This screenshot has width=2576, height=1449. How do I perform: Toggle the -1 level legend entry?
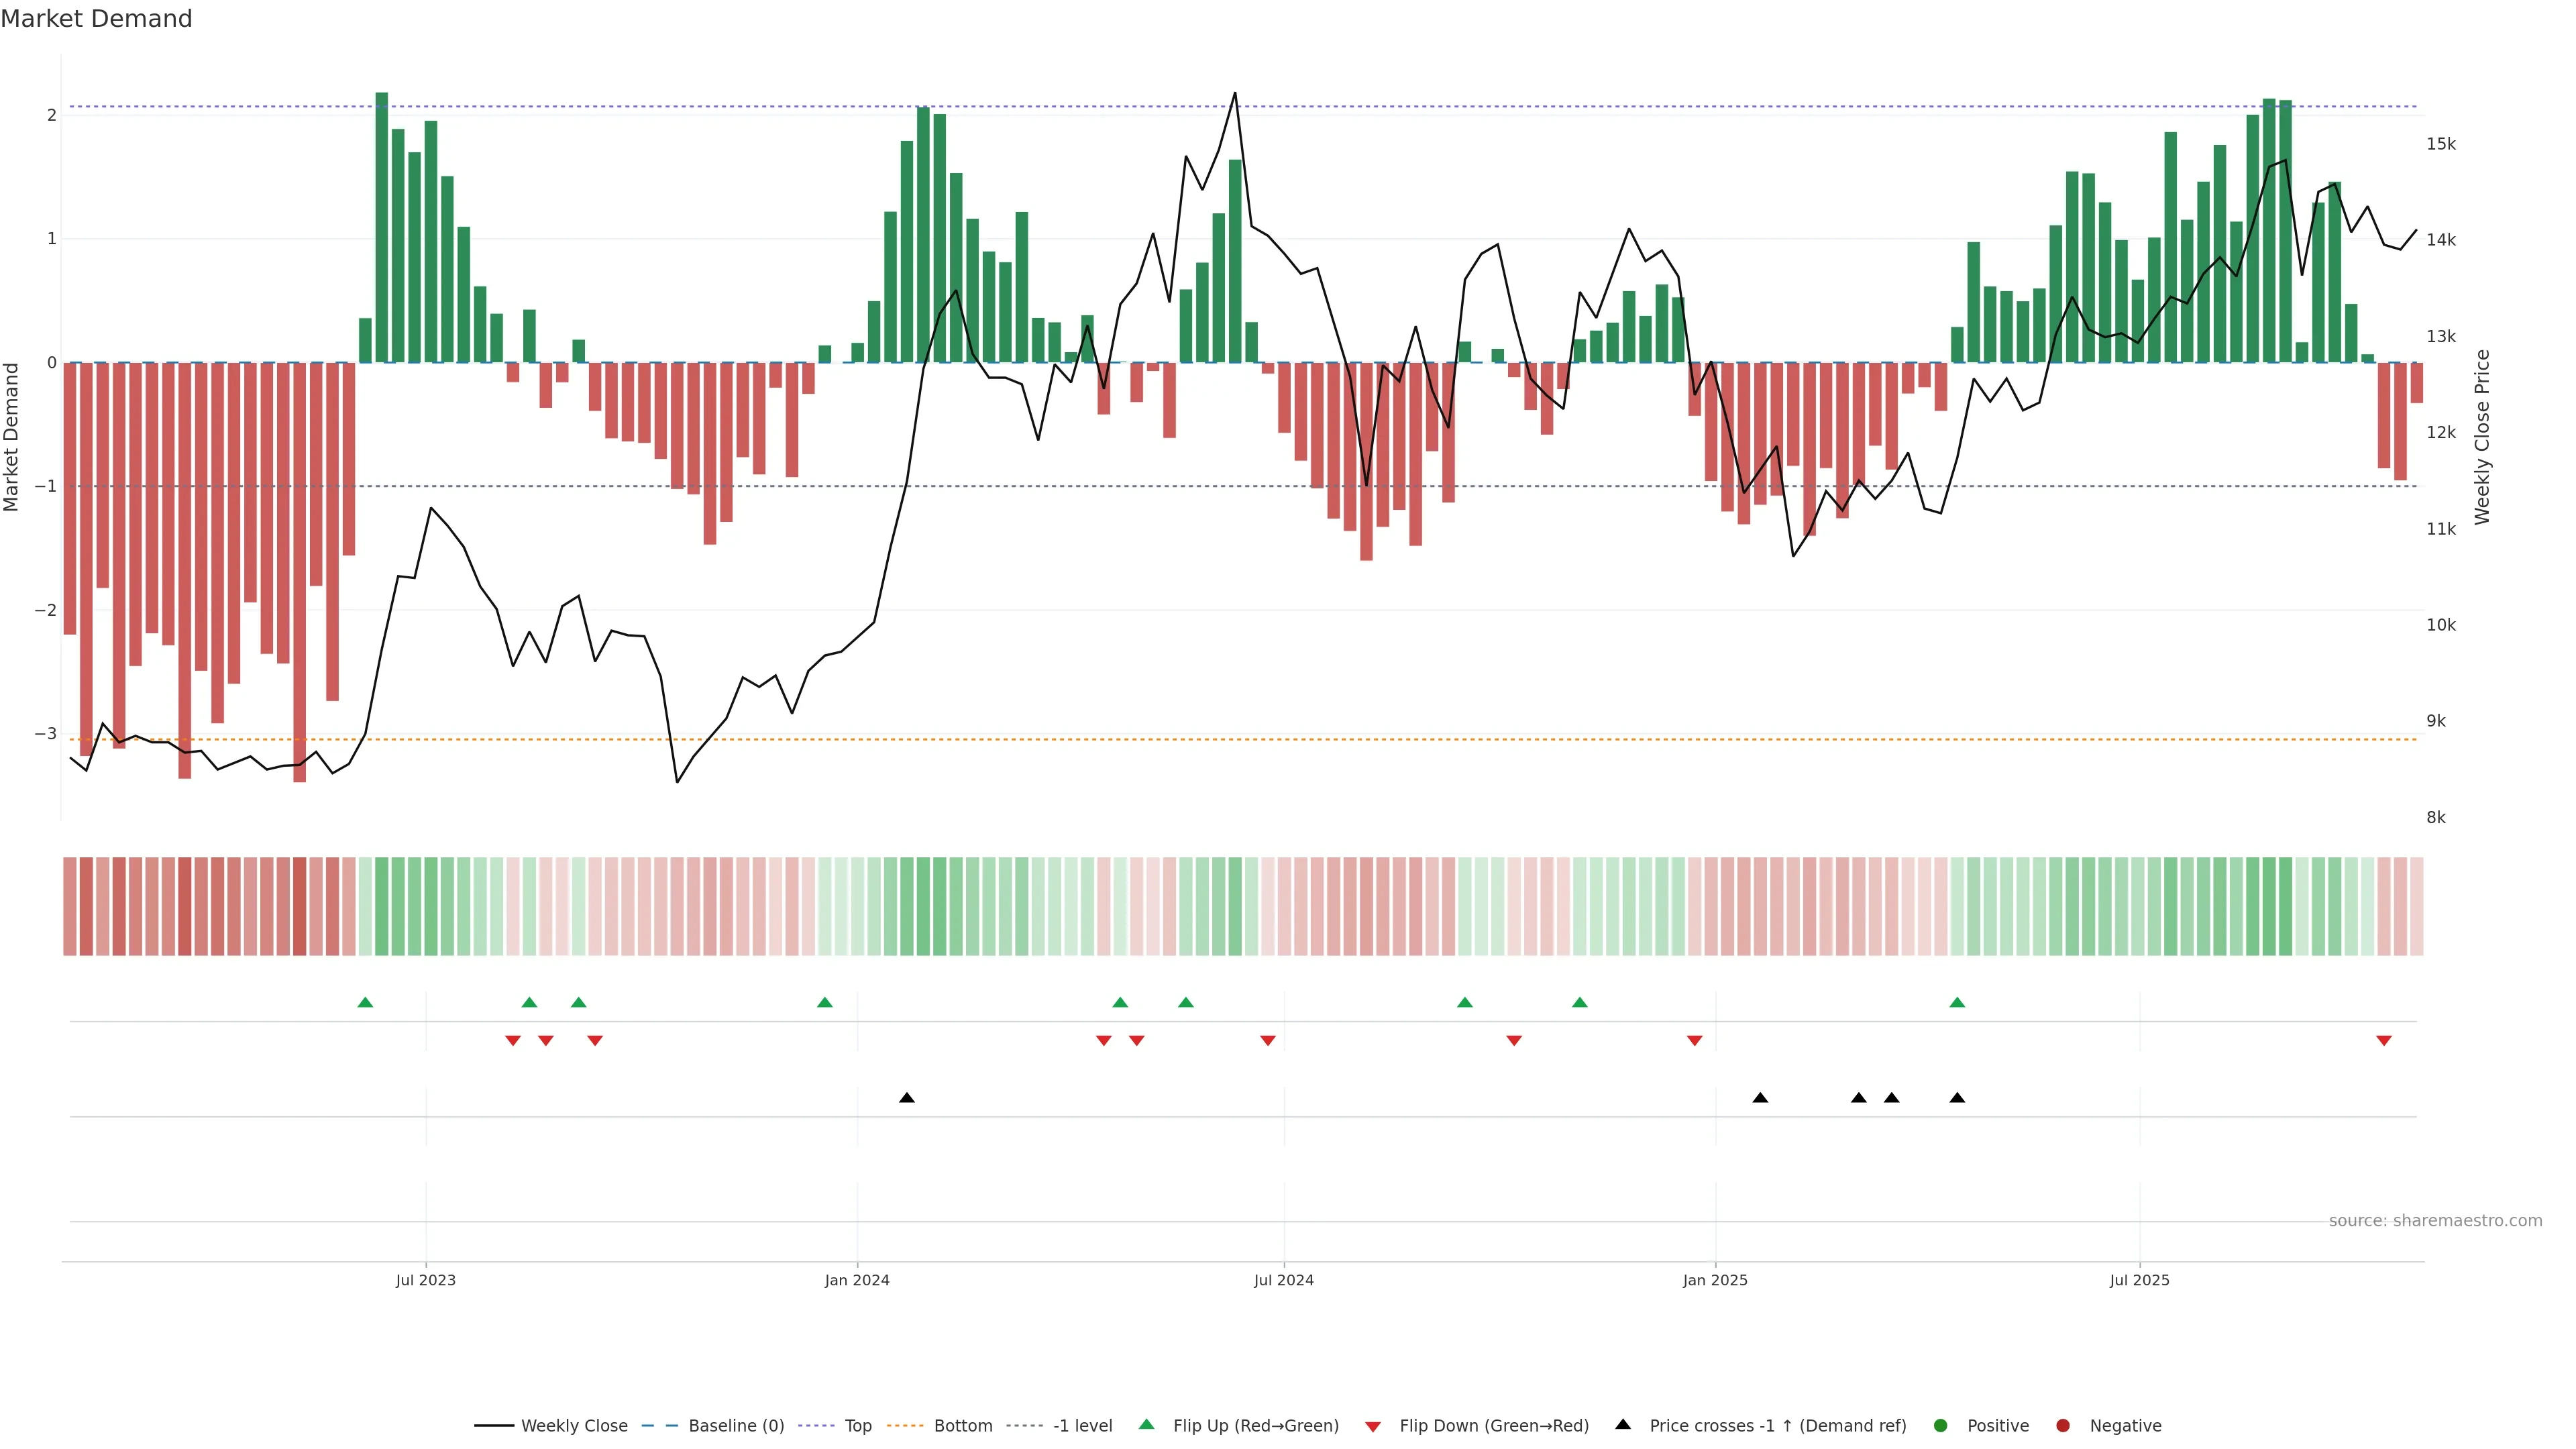pos(1082,1425)
